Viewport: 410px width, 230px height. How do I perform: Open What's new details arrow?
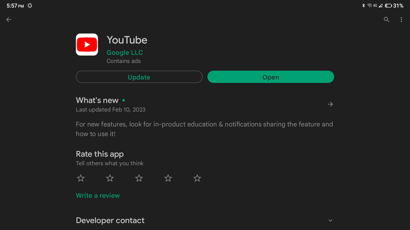(330, 104)
